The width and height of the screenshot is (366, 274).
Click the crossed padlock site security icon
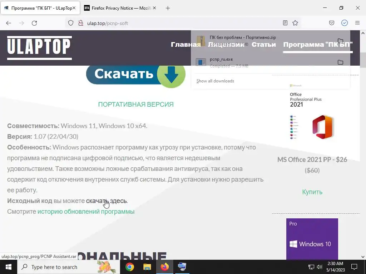[x=81, y=23]
